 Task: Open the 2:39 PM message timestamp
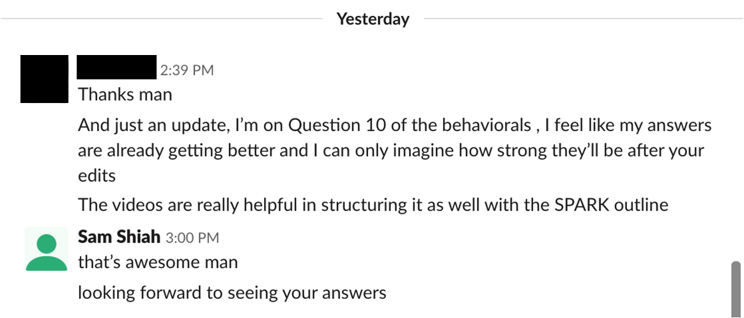click(x=187, y=70)
